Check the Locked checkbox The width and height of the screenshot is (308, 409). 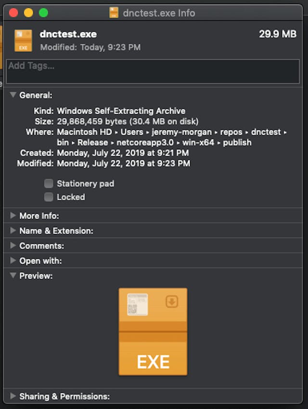[x=49, y=197]
